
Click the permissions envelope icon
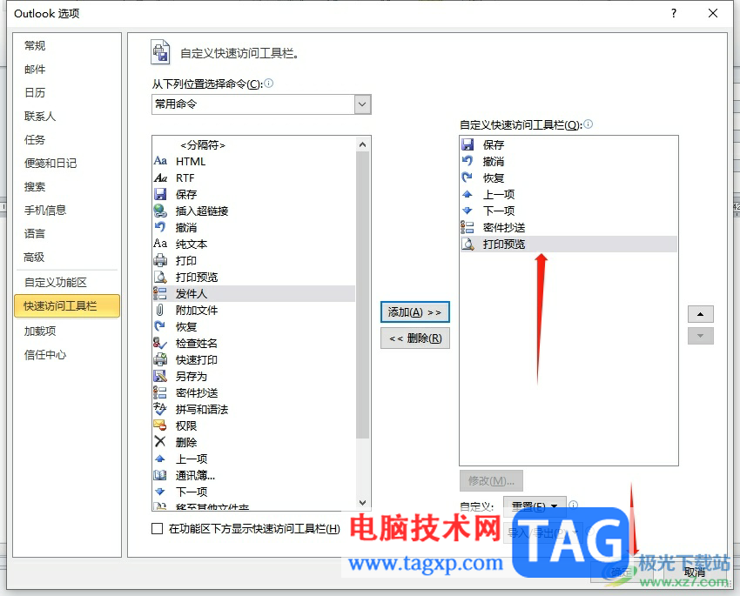[160, 425]
